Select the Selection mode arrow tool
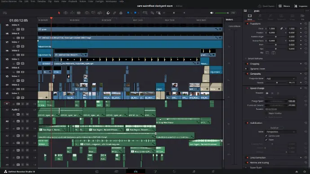Screen dimensions: 310x174 59,13
